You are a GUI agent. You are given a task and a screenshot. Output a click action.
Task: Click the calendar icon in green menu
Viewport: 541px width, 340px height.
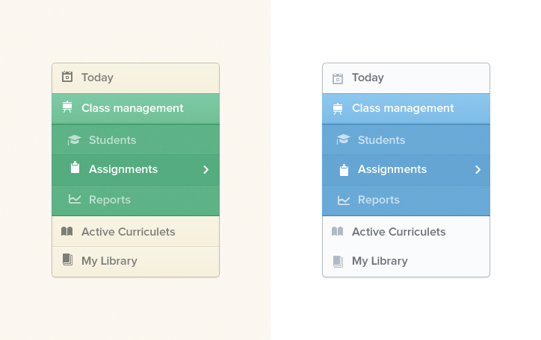(67, 76)
